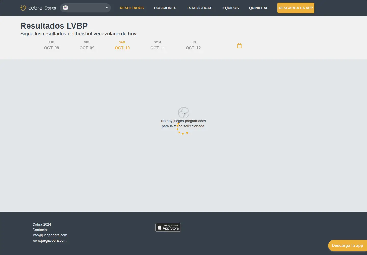Select the date Dom. Oct. 11
Screen dimensions: 367x255
point(158,45)
